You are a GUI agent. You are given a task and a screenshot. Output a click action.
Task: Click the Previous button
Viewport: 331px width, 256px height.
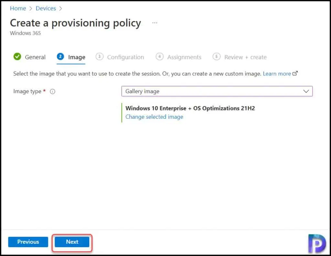tap(28, 242)
